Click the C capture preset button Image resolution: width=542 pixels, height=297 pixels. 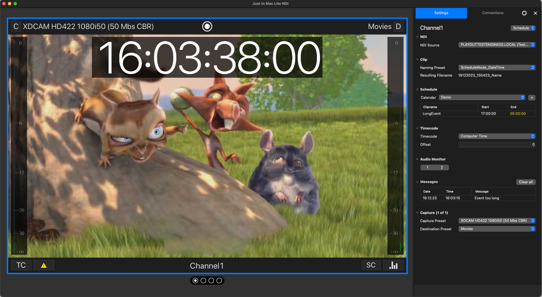pyautogui.click(x=16, y=26)
